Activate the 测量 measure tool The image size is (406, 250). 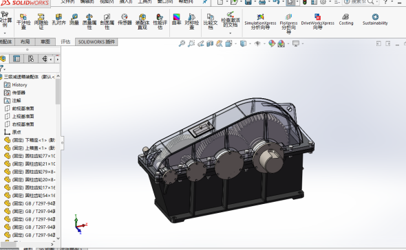(74, 19)
